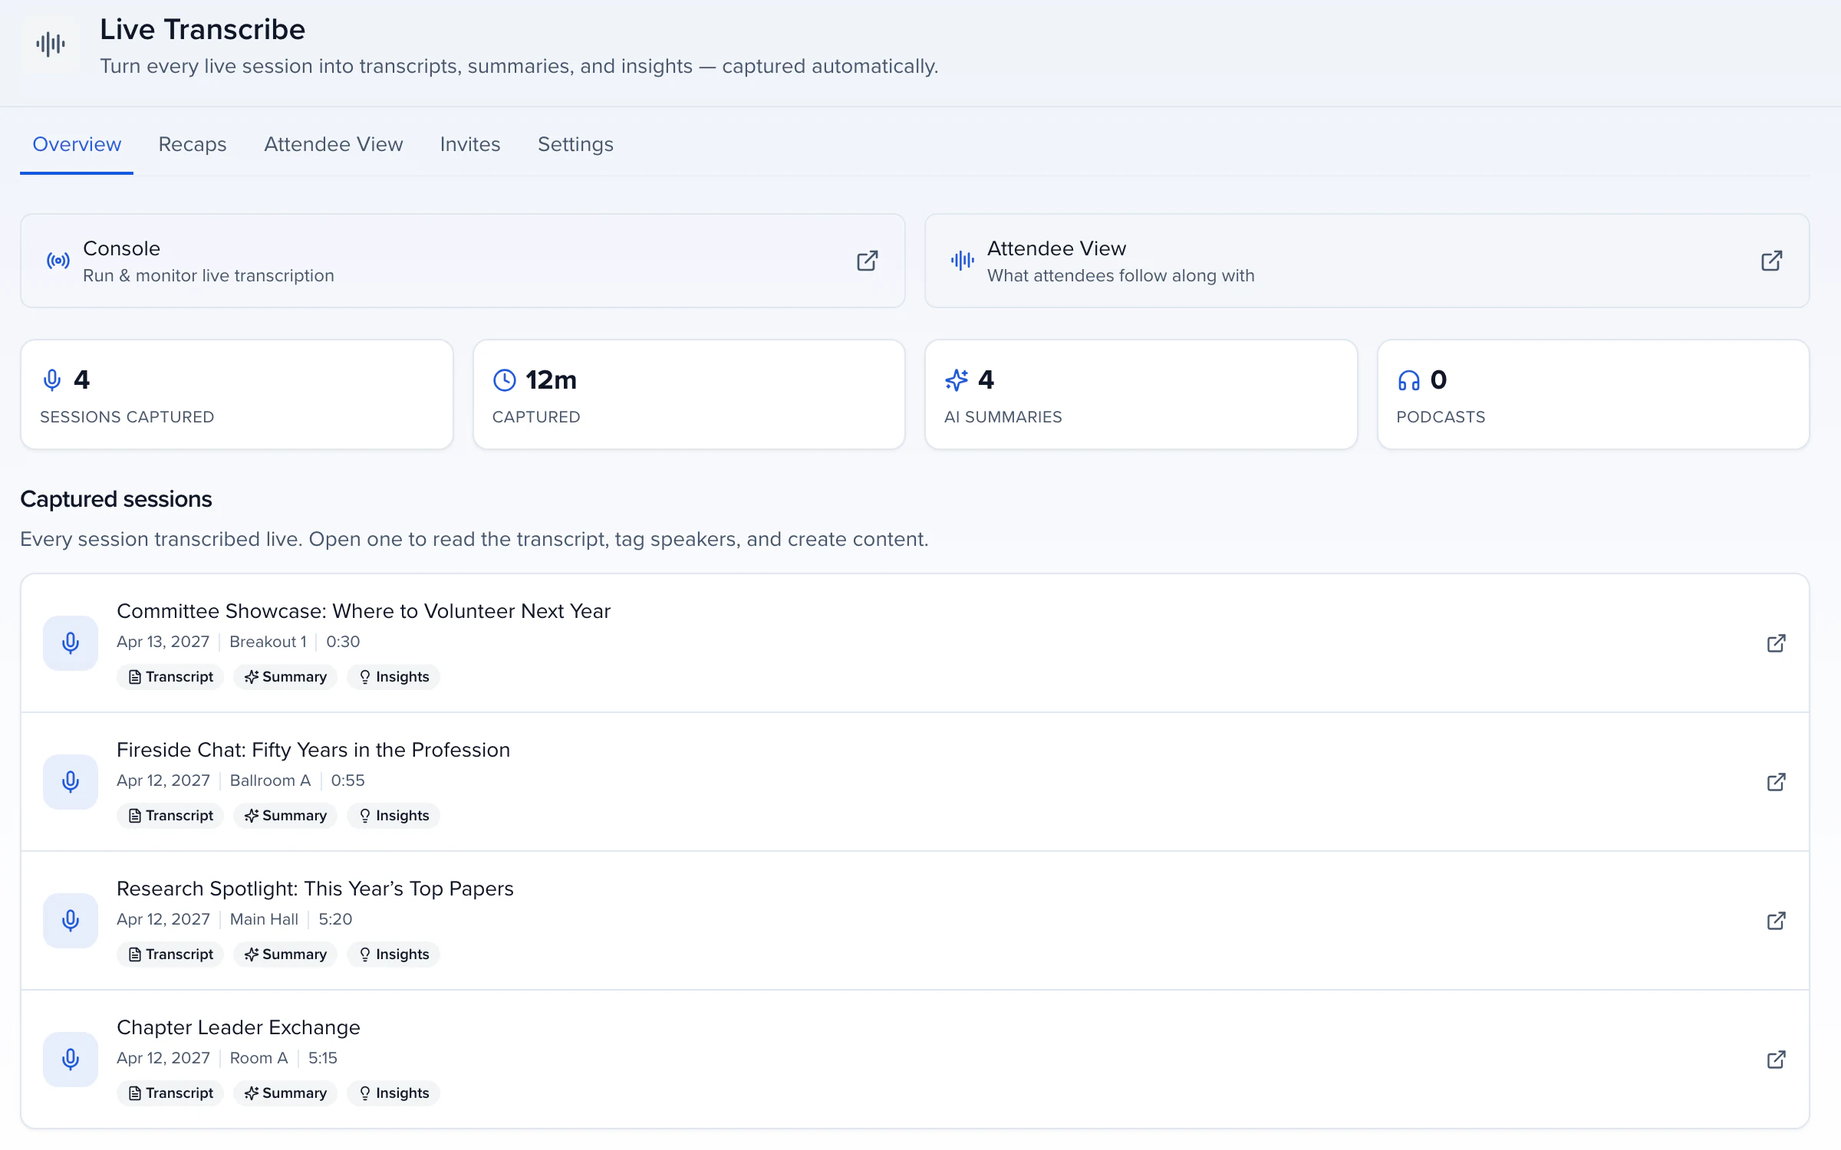Click microphone icon for Chapter Leader Exchange

pyautogui.click(x=71, y=1060)
